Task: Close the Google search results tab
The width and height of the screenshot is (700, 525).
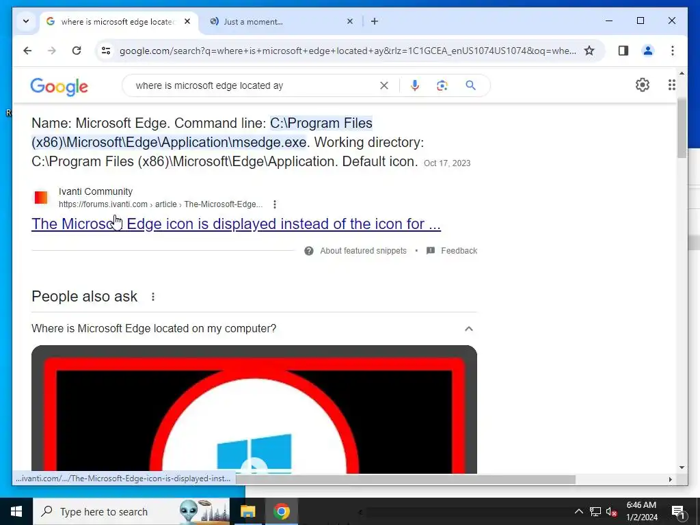Action: (187, 21)
